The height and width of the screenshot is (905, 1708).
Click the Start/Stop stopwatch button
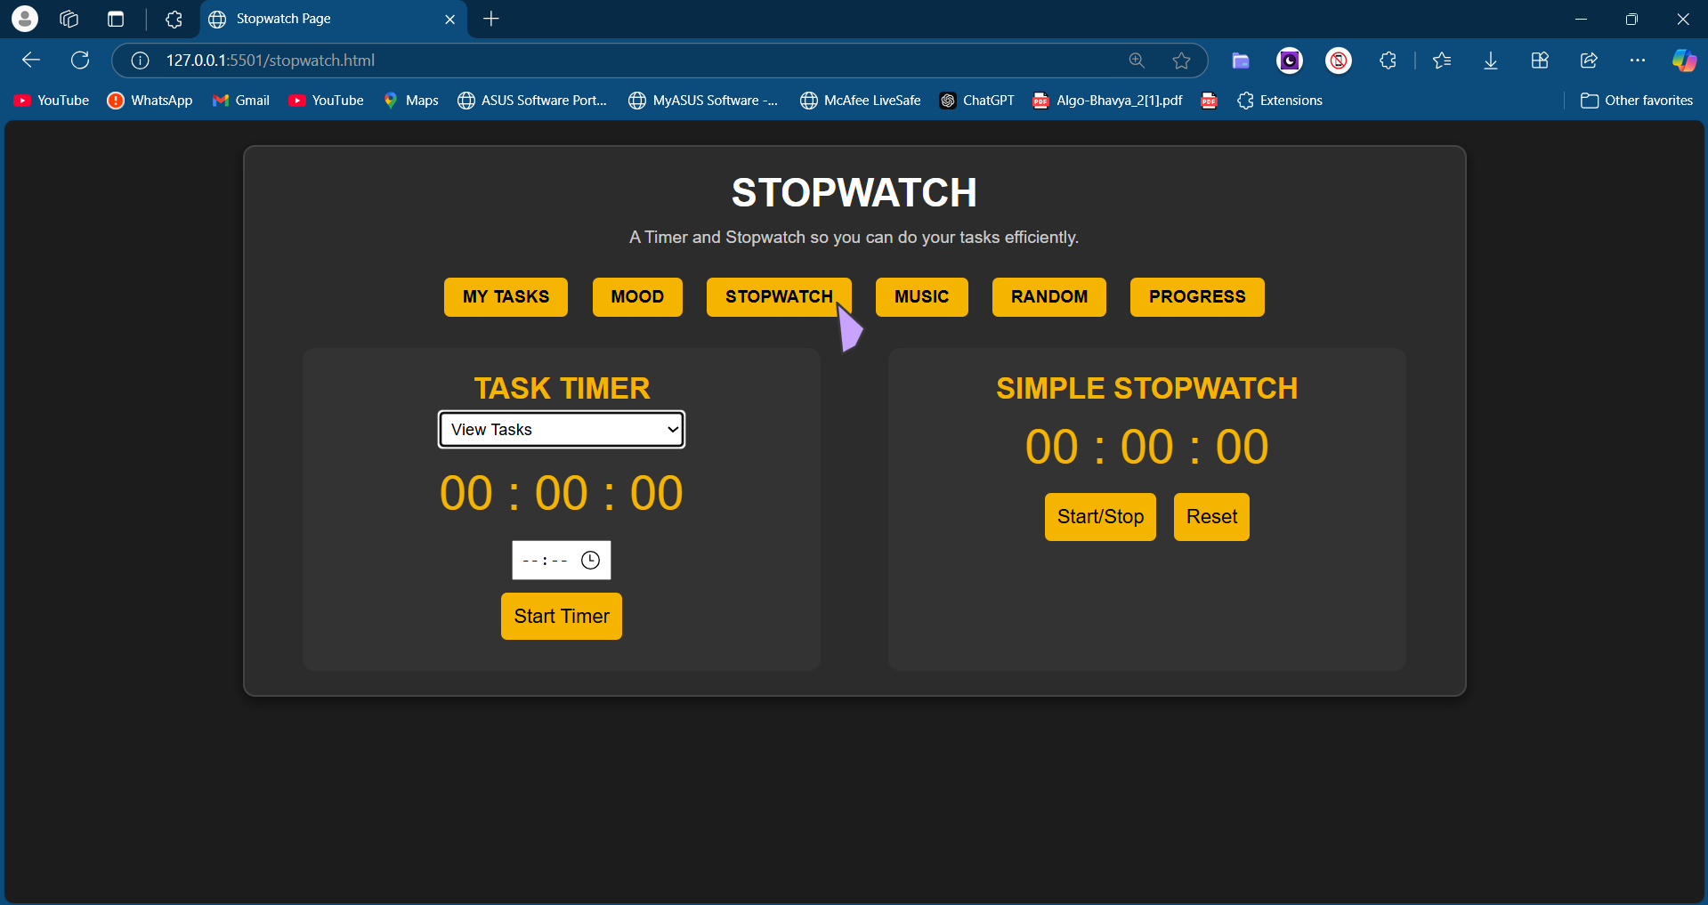coord(1100,517)
